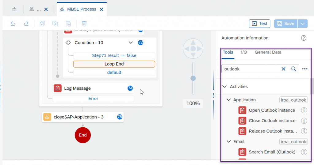Open the Step71.result == false condition
This screenshot has width=314, height=165.
114,56
